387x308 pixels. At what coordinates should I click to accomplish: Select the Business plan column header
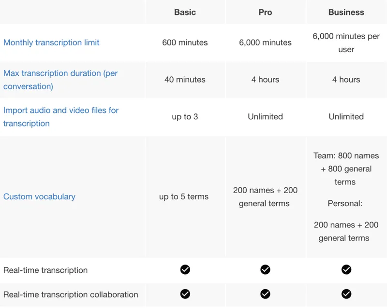click(346, 12)
